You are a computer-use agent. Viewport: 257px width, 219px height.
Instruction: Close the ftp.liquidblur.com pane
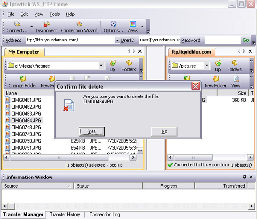pyautogui.click(x=250, y=51)
